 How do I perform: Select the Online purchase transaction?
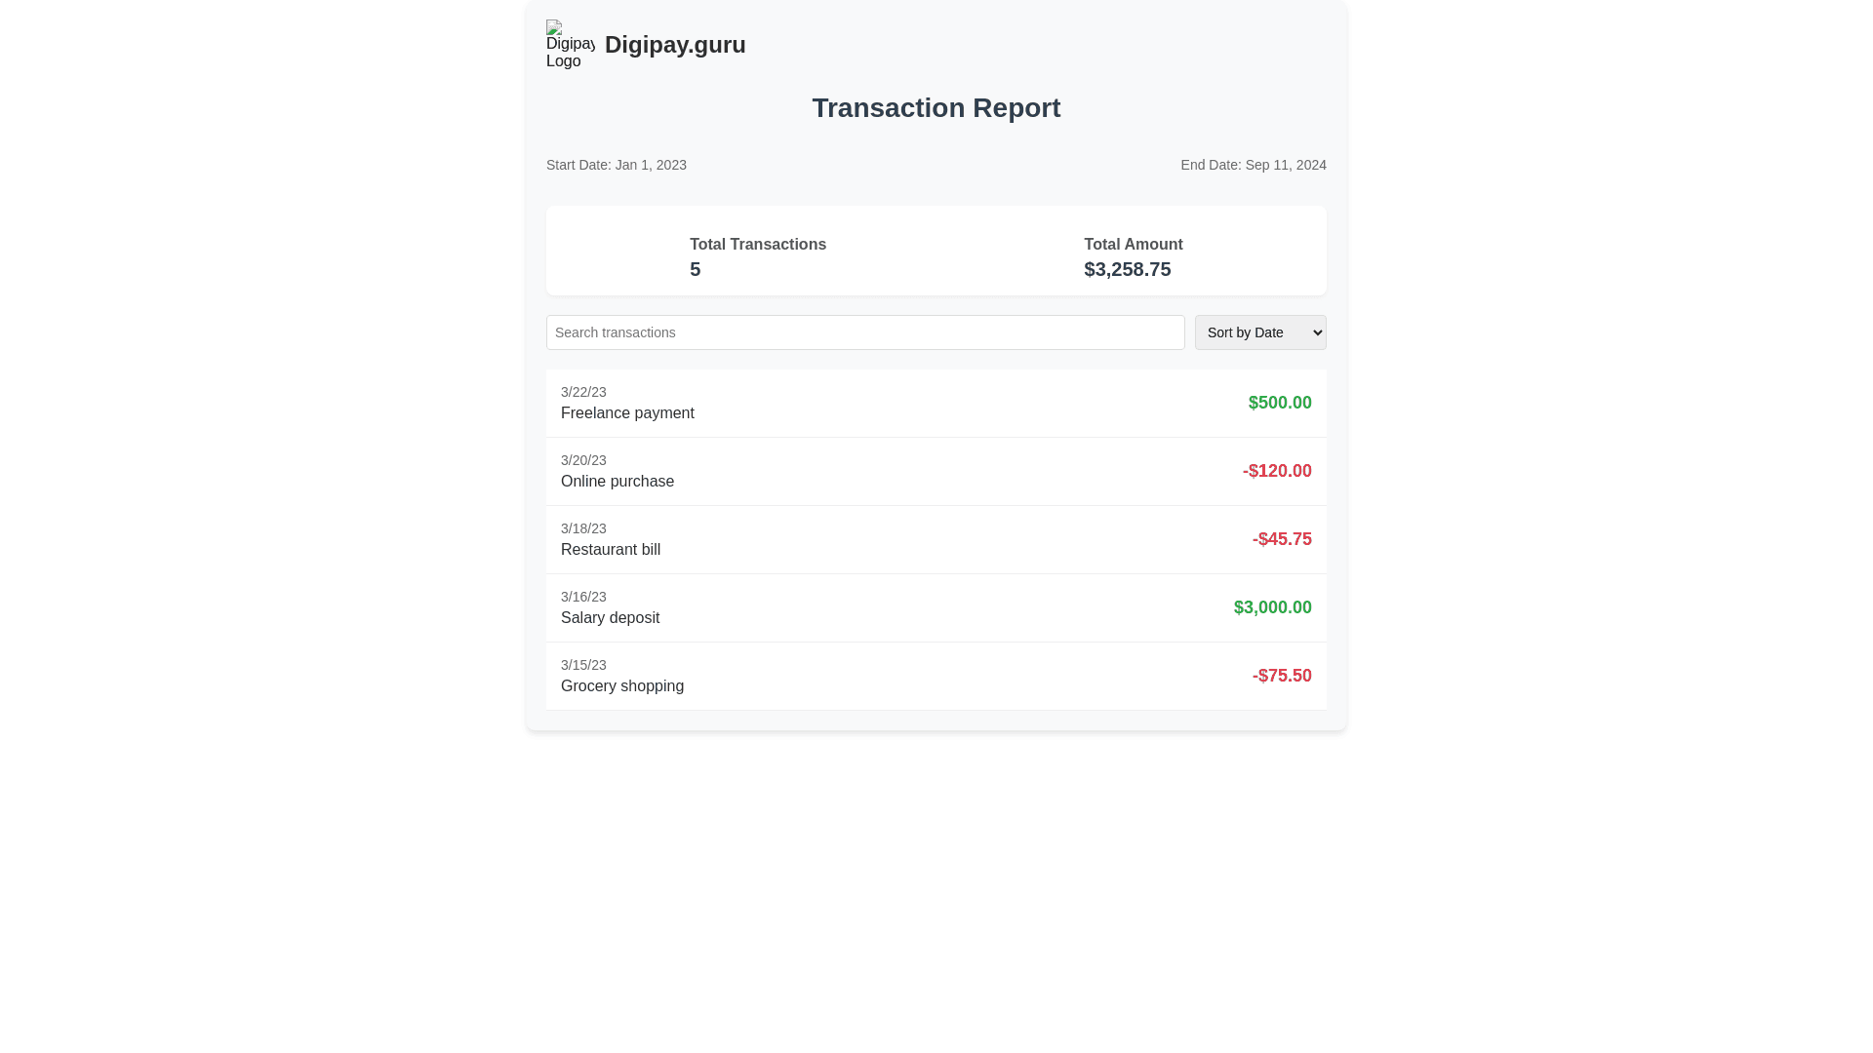click(x=618, y=482)
